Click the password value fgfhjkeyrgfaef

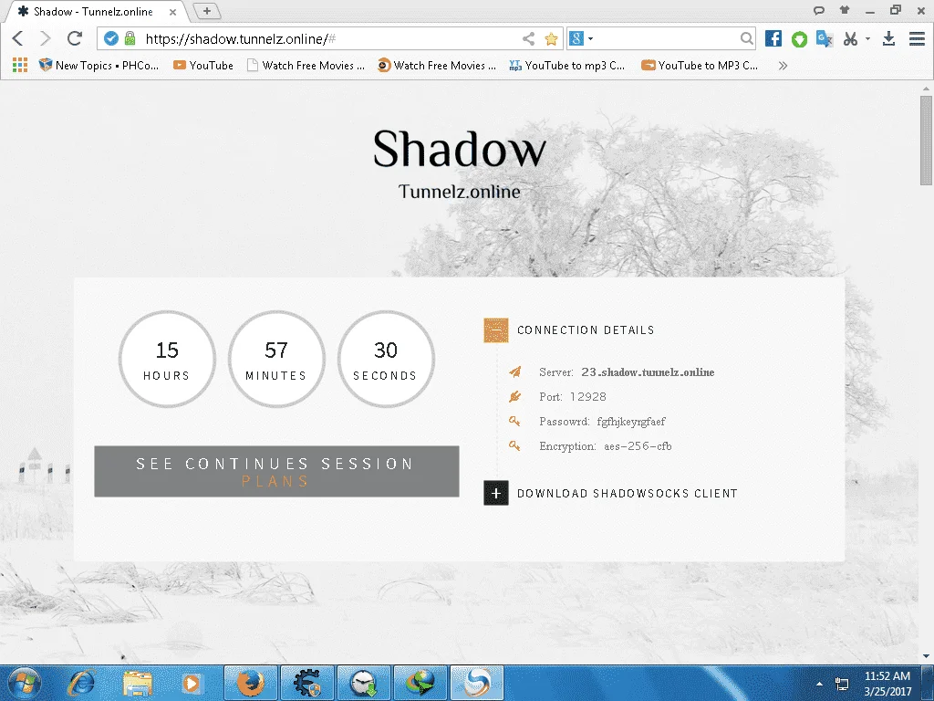(x=631, y=422)
